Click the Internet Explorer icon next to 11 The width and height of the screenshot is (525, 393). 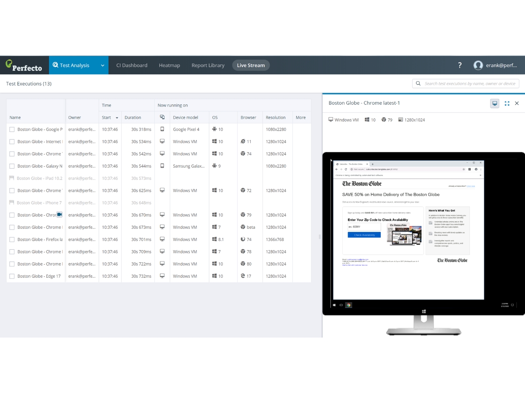click(x=243, y=141)
